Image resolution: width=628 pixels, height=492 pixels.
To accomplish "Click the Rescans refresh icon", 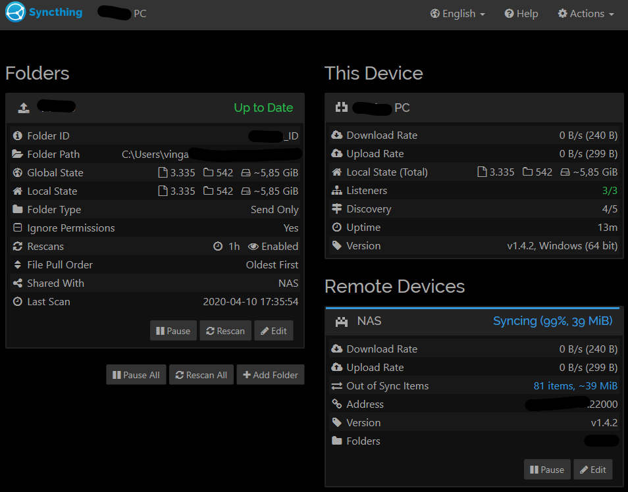I will click(17, 246).
